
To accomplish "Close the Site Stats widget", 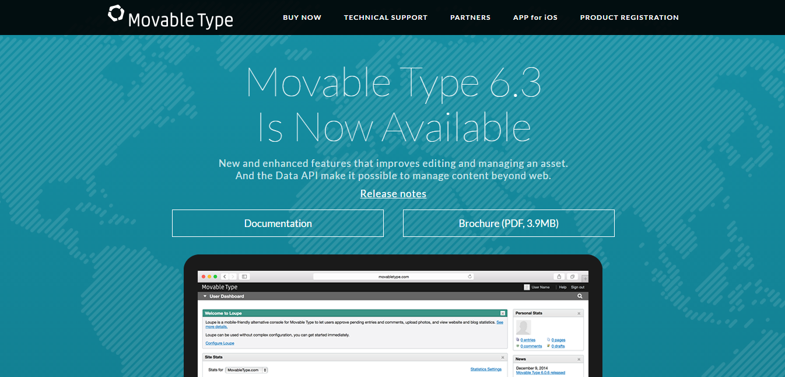I will pyautogui.click(x=502, y=357).
